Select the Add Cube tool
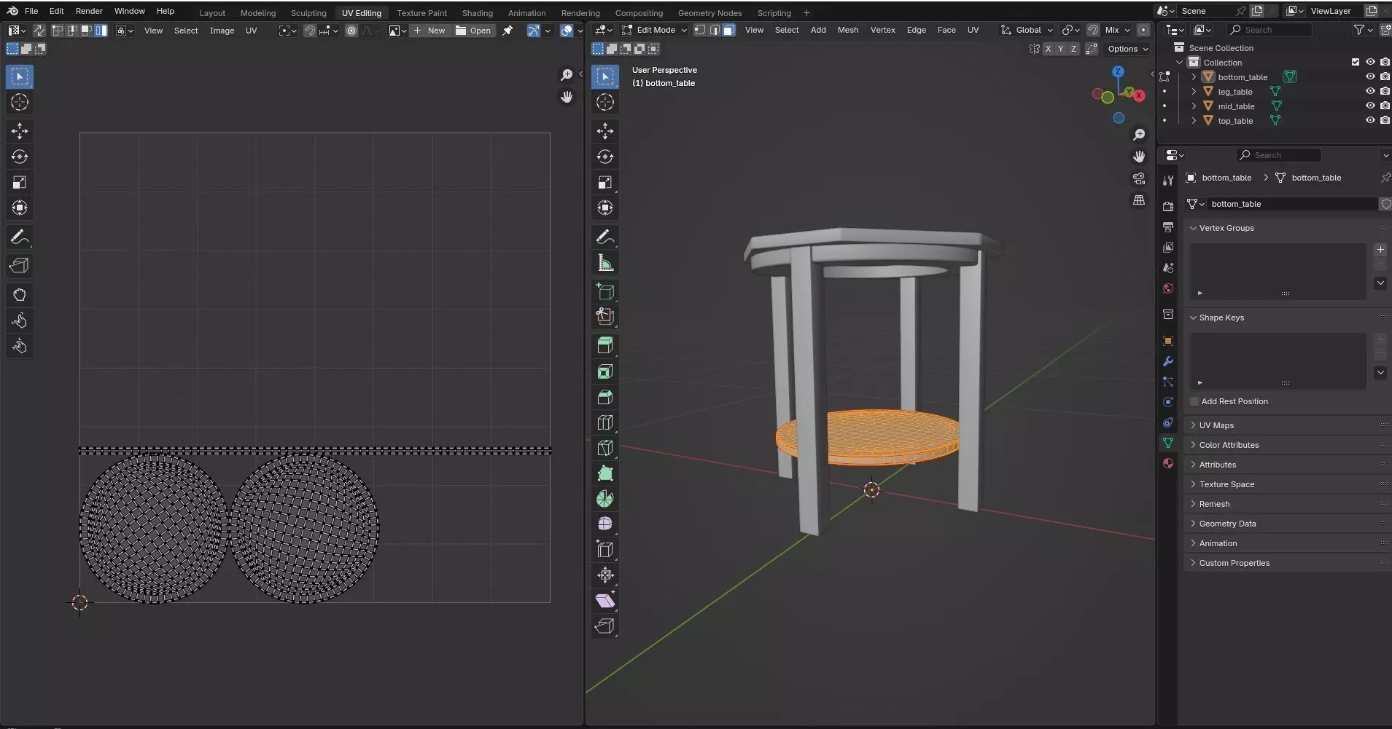This screenshot has height=729, width=1392. tap(604, 291)
